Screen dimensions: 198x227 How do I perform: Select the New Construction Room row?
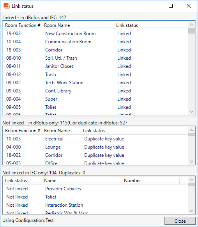coord(96,34)
